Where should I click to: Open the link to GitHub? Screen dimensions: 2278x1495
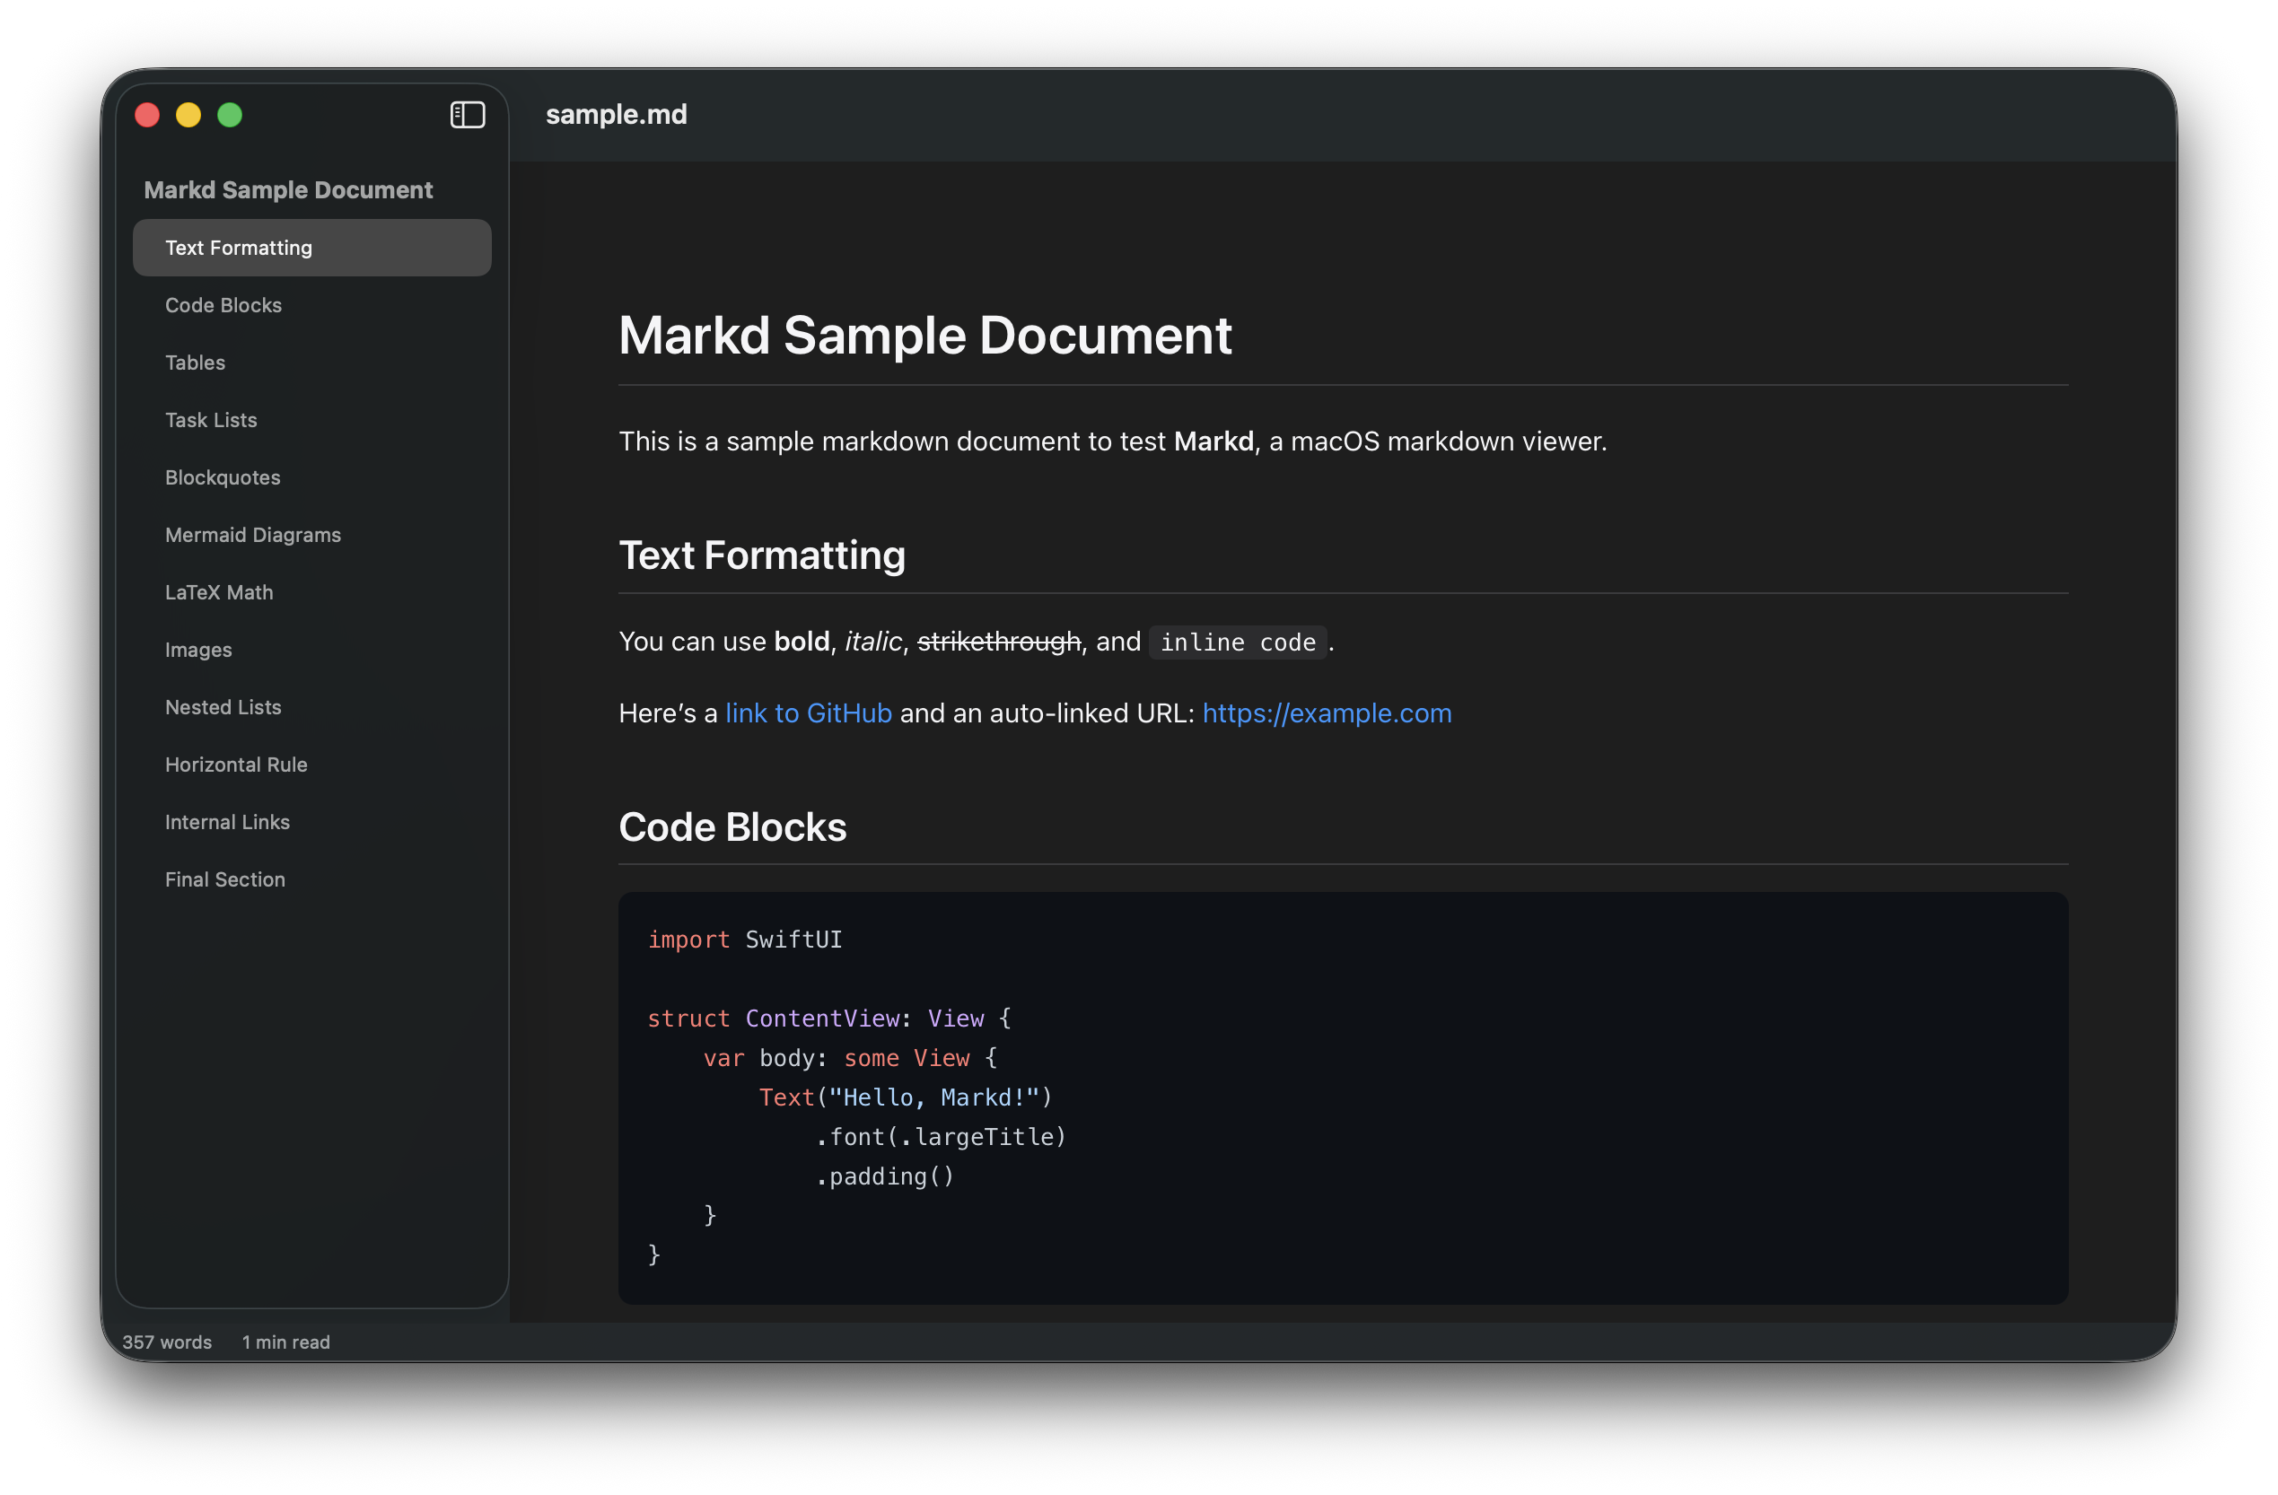[x=808, y=713]
